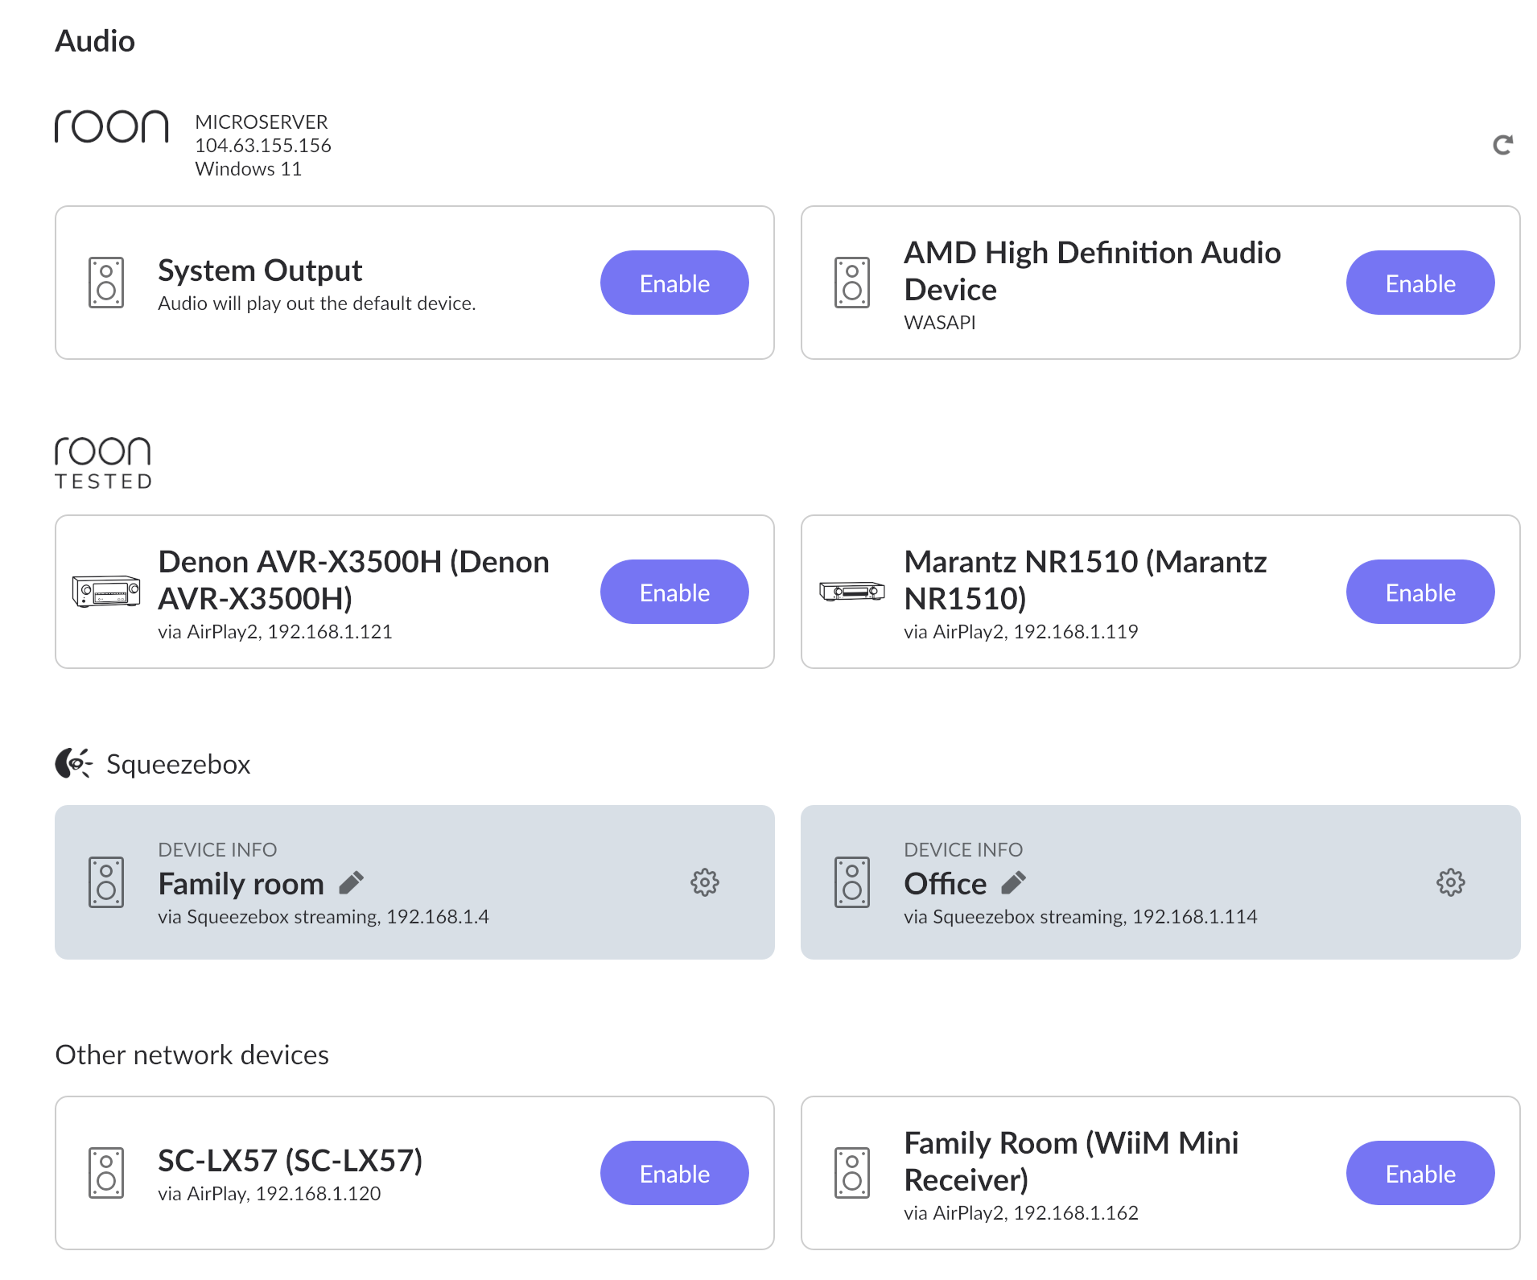Click the Squeezebox section title

point(178,764)
